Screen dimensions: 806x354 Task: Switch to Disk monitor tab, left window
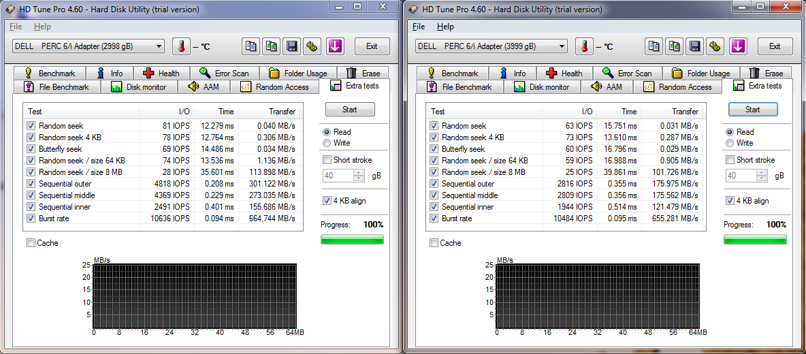[x=139, y=87]
